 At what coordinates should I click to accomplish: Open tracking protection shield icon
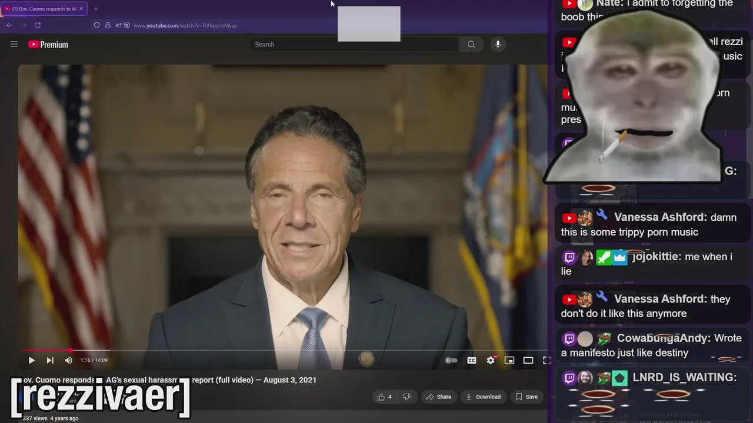pyautogui.click(x=97, y=25)
